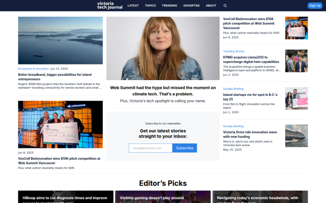Viewport: 326px width, 203px height.
Task: Open the LATEST menu item
Action: click(x=133, y=5)
